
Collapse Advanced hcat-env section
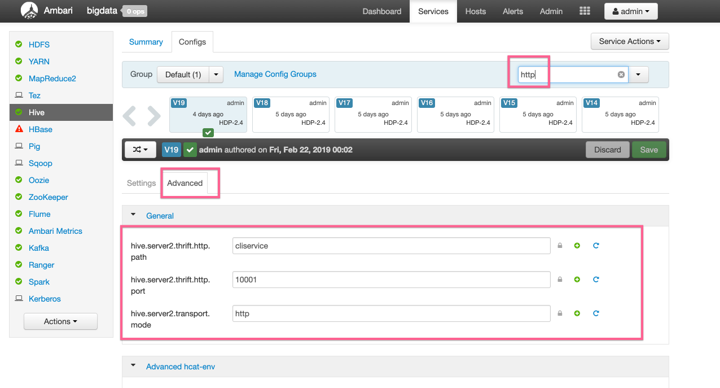point(134,366)
